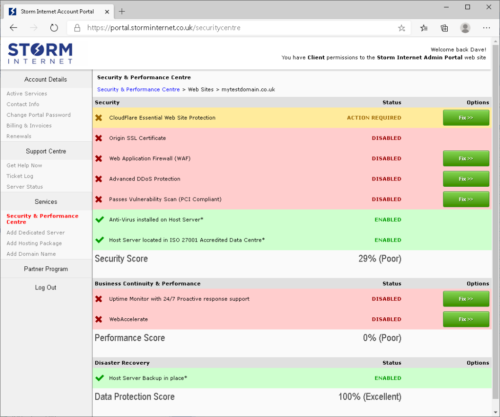Open the Partner Program section
Image resolution: width=500 pixels, height=417 pixels.
(45, 269)
